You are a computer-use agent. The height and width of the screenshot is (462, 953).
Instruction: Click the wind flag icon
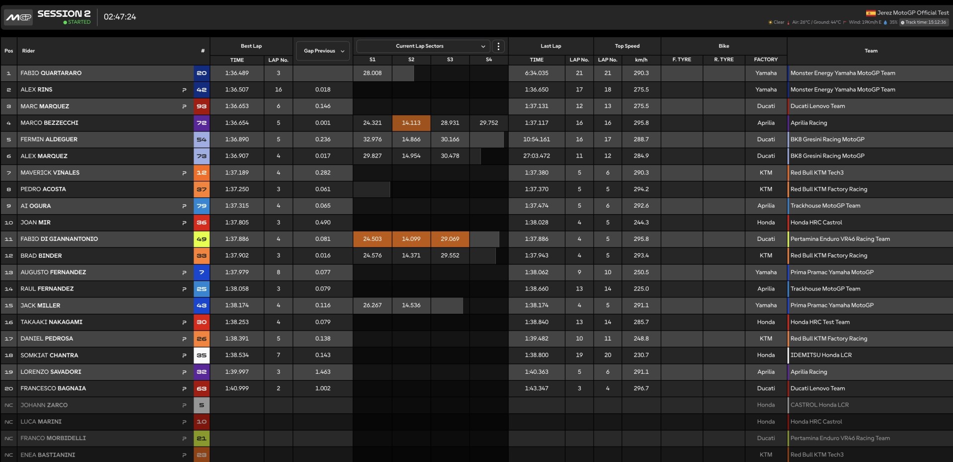[x=844, y=22]
